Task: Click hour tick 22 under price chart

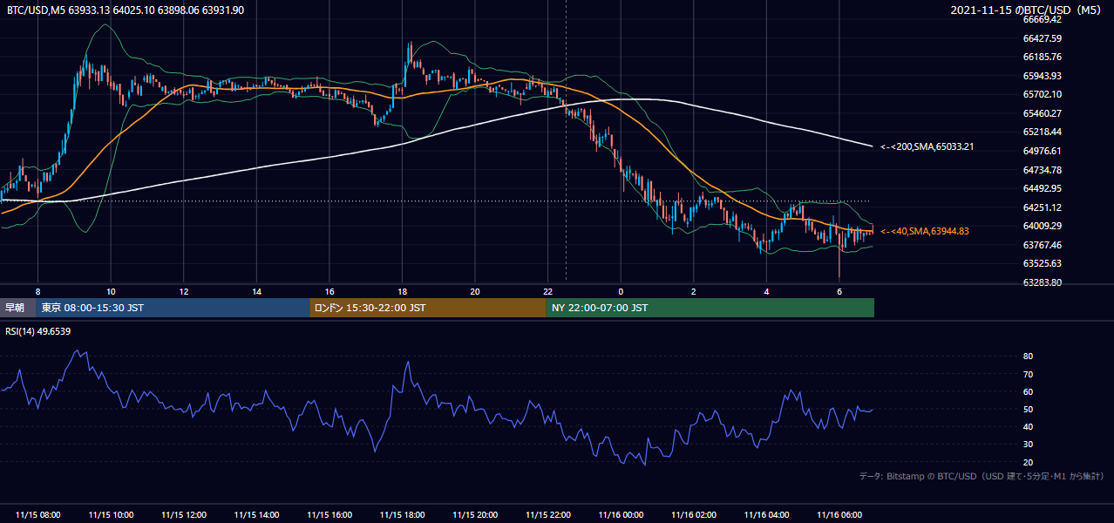Action: (x=548, y=291)
